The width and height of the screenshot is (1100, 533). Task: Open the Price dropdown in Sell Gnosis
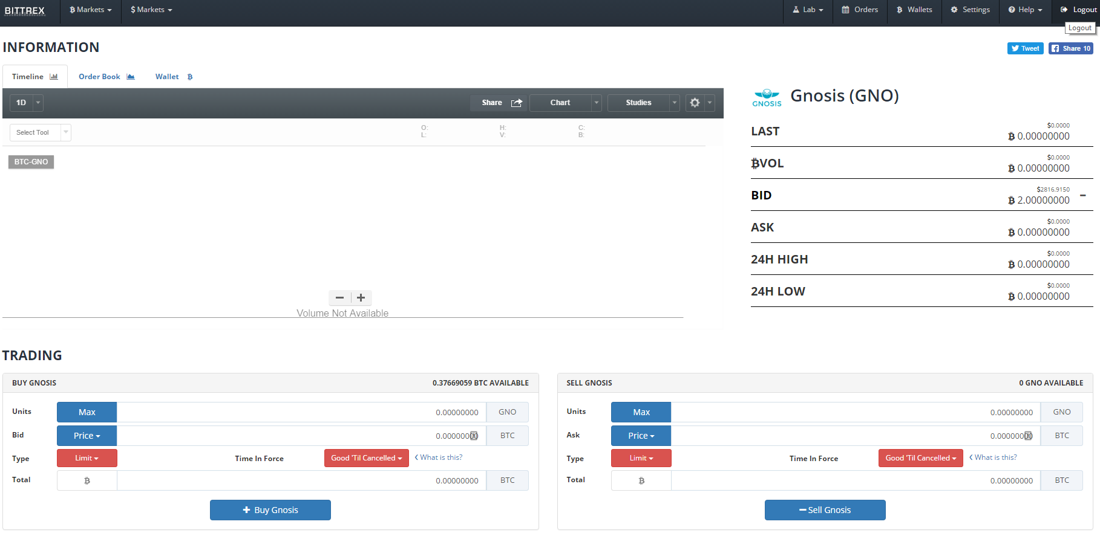pos(641,436)
